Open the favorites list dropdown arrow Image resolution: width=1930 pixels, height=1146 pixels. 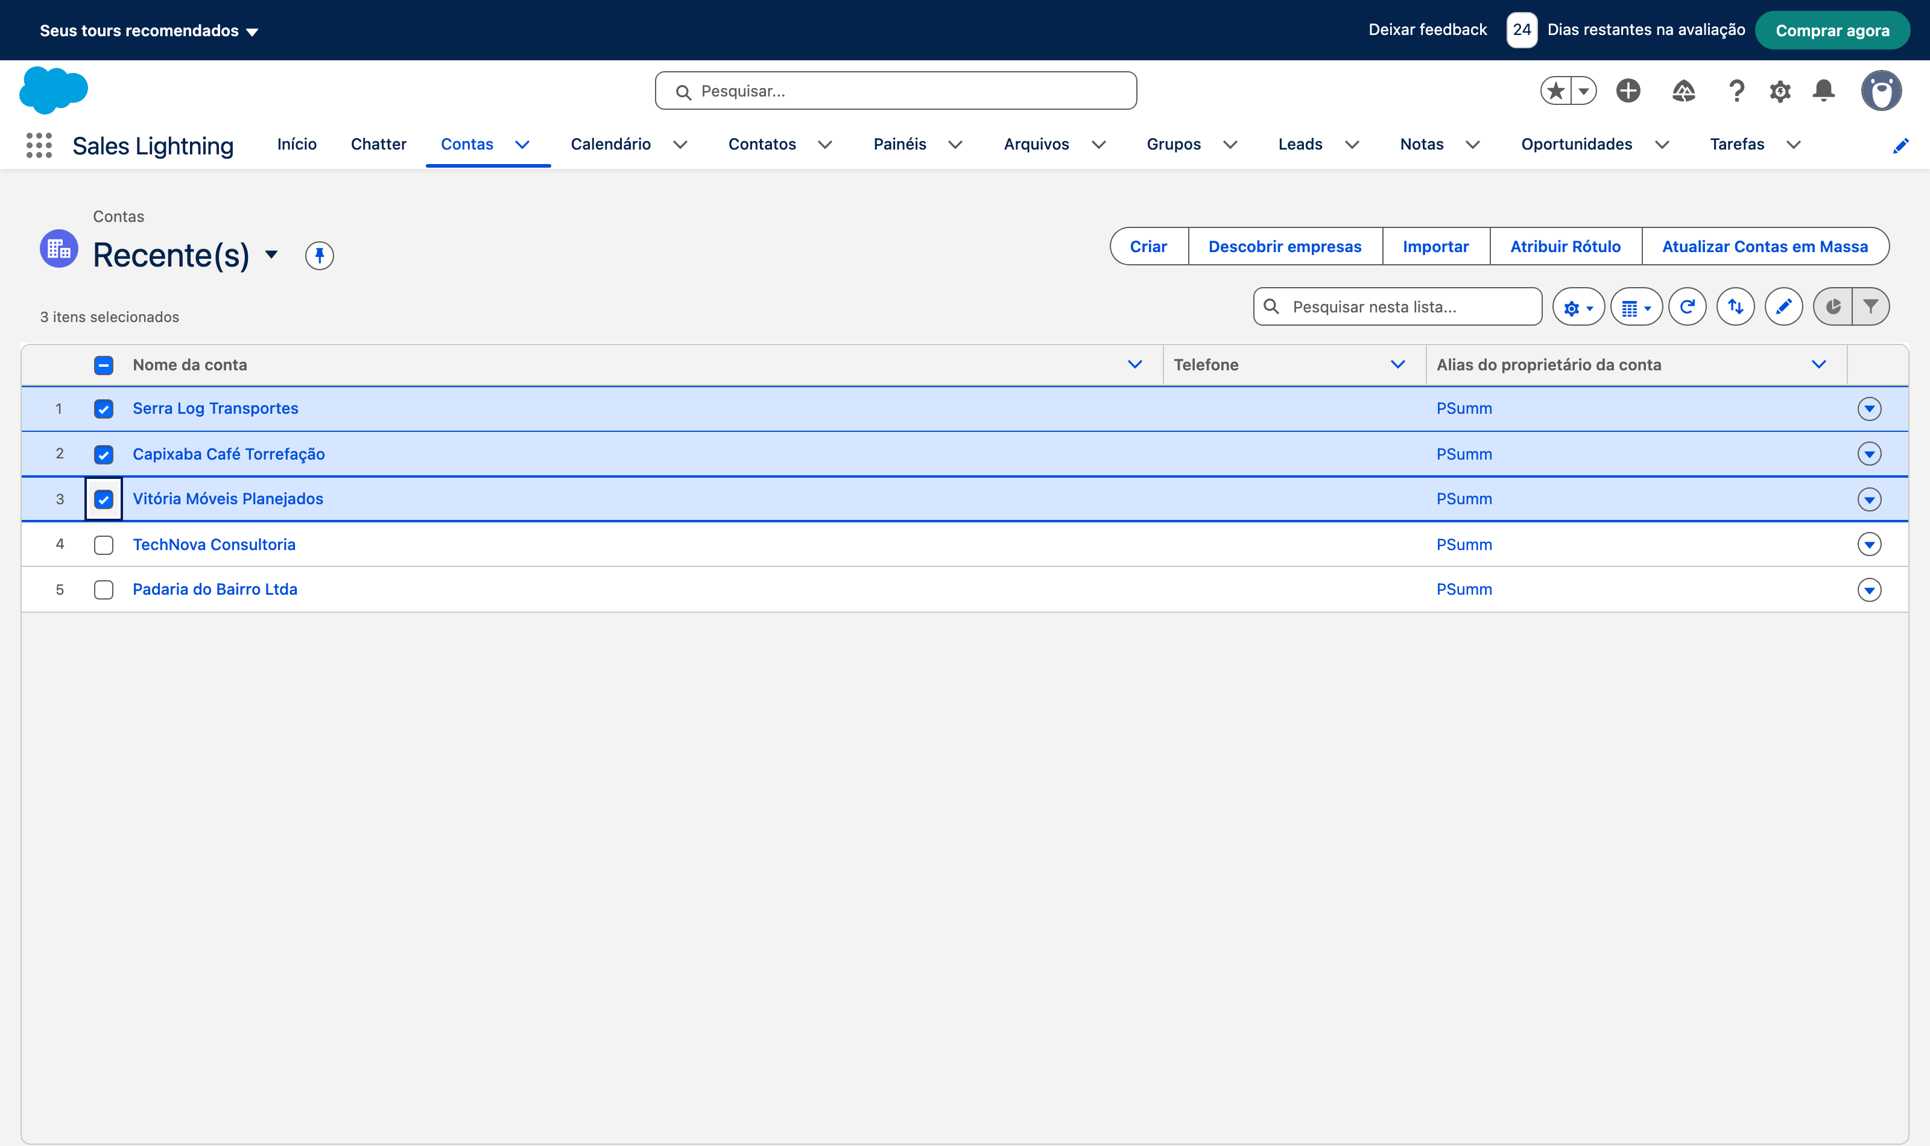coord(1583,91)
